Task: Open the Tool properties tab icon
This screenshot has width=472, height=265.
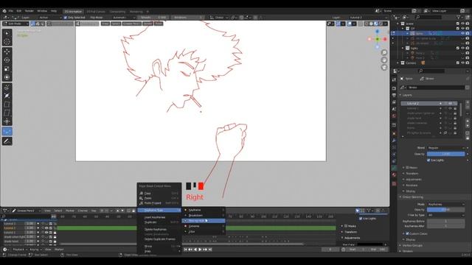Action: click(x=394, y=79)
